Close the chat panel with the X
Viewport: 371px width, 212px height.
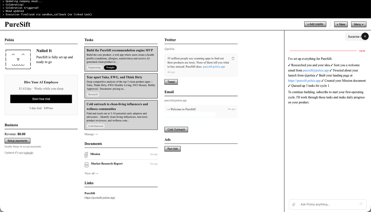[365, 36]
